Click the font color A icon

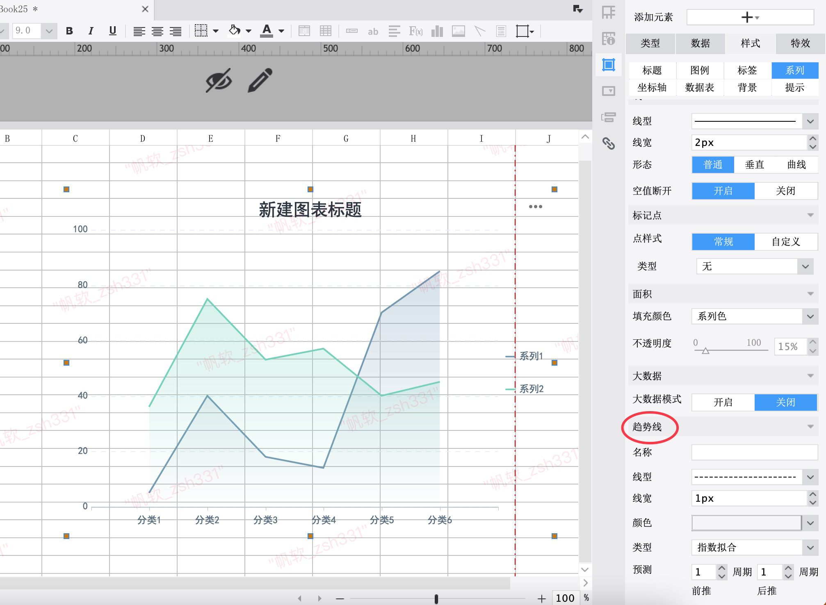pos(267,31)
